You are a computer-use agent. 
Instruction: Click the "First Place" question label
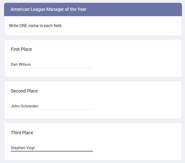21,49
